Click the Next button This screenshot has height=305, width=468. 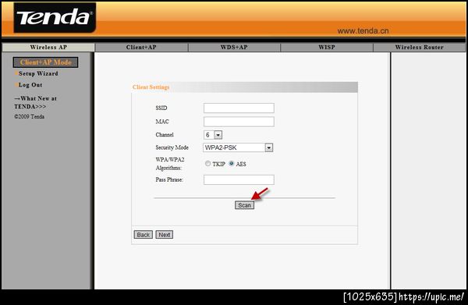pos(164,235)
